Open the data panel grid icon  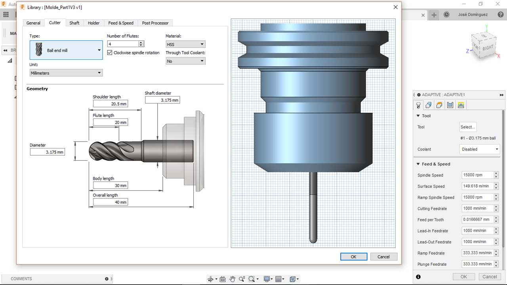pos(6,14)
